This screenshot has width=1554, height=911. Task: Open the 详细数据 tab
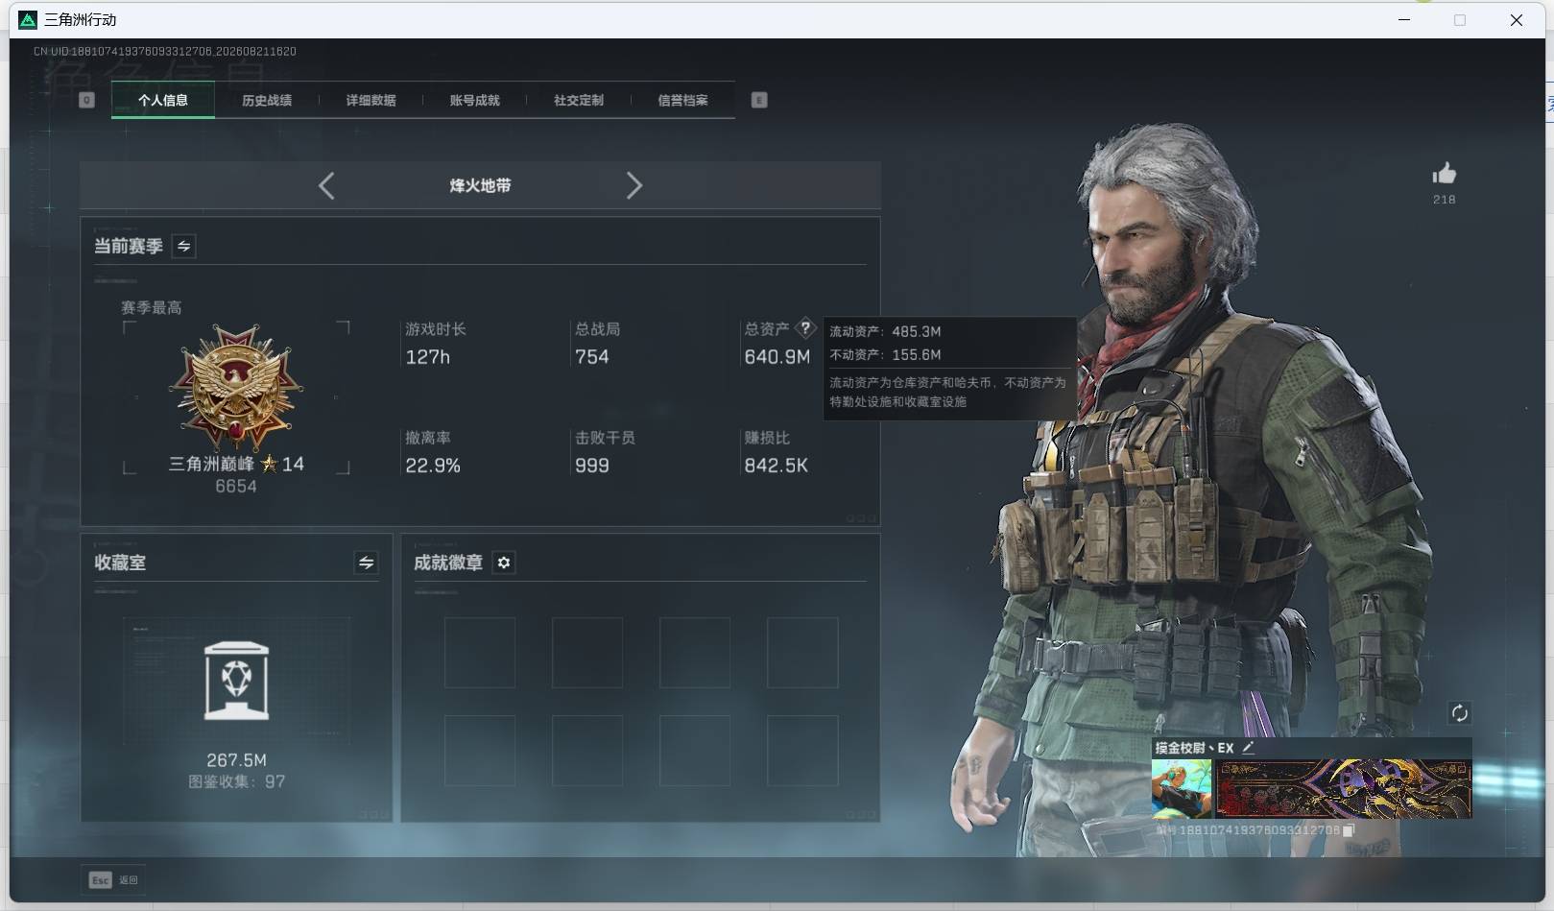pos(371,100)
